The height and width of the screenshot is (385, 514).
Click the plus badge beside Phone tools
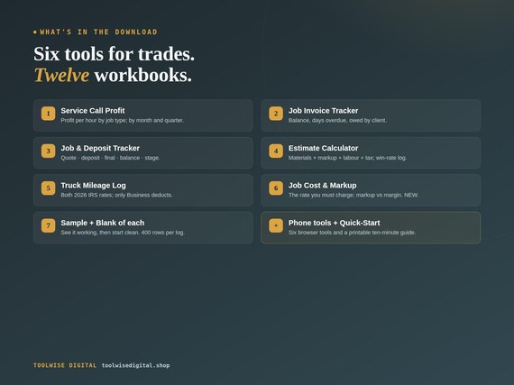(276, 225)
